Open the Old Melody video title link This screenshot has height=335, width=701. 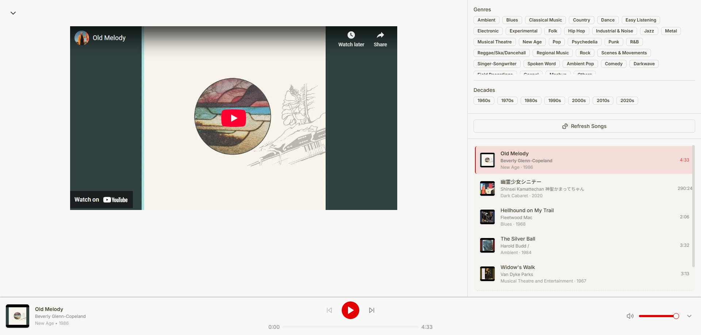[x=109, y=38]
